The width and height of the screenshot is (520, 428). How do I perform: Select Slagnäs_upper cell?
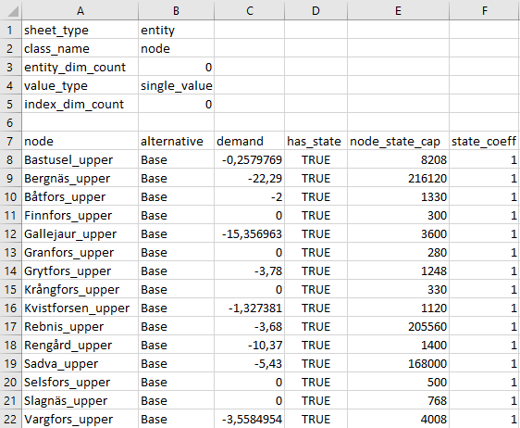[80, 401]
